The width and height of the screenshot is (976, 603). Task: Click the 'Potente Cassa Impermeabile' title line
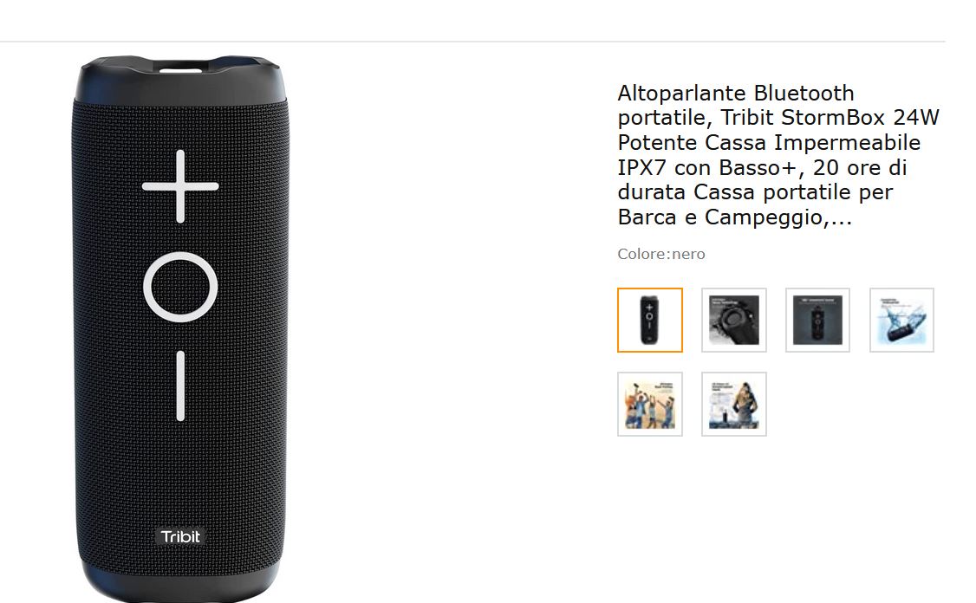click(769, 142)
